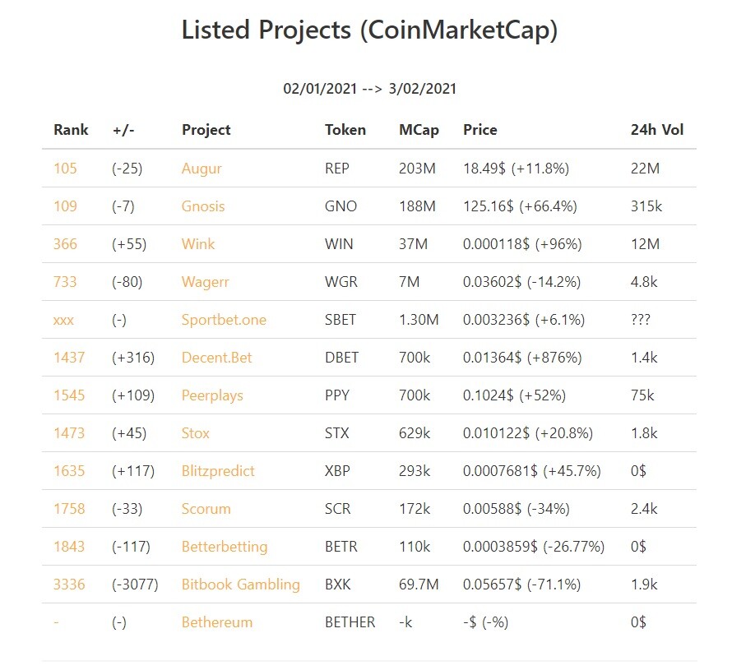Viewport: 732px width, 670px height.
Task: Open the Sportbet.one project link
Action: pos(224,320)
